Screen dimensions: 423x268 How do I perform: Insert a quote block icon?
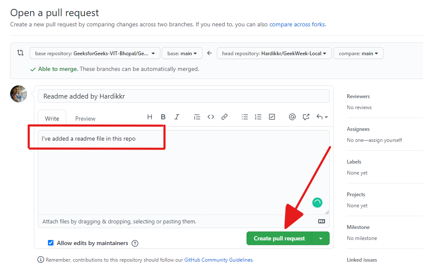[x=197, y=117]
